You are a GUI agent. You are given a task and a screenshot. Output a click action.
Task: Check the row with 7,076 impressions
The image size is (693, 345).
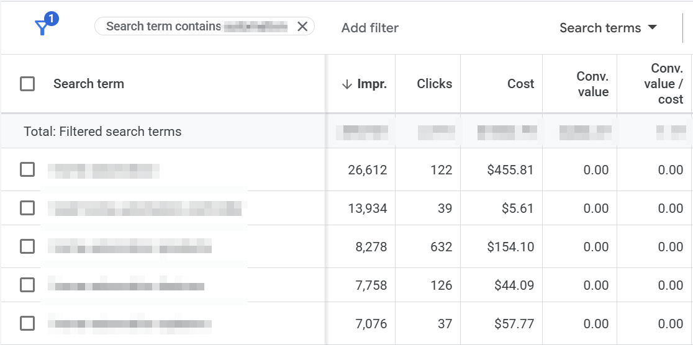pyautogui.click(x=27, y=324)
